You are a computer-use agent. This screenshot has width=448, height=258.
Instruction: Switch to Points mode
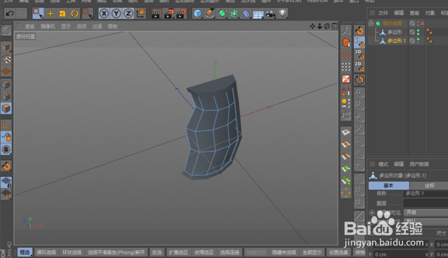6,84
